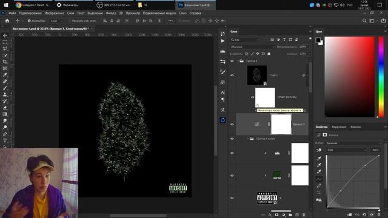Toggle the layer filter on/off switch
The width and height of the screenshot is (388, 218).
[310, 39]
